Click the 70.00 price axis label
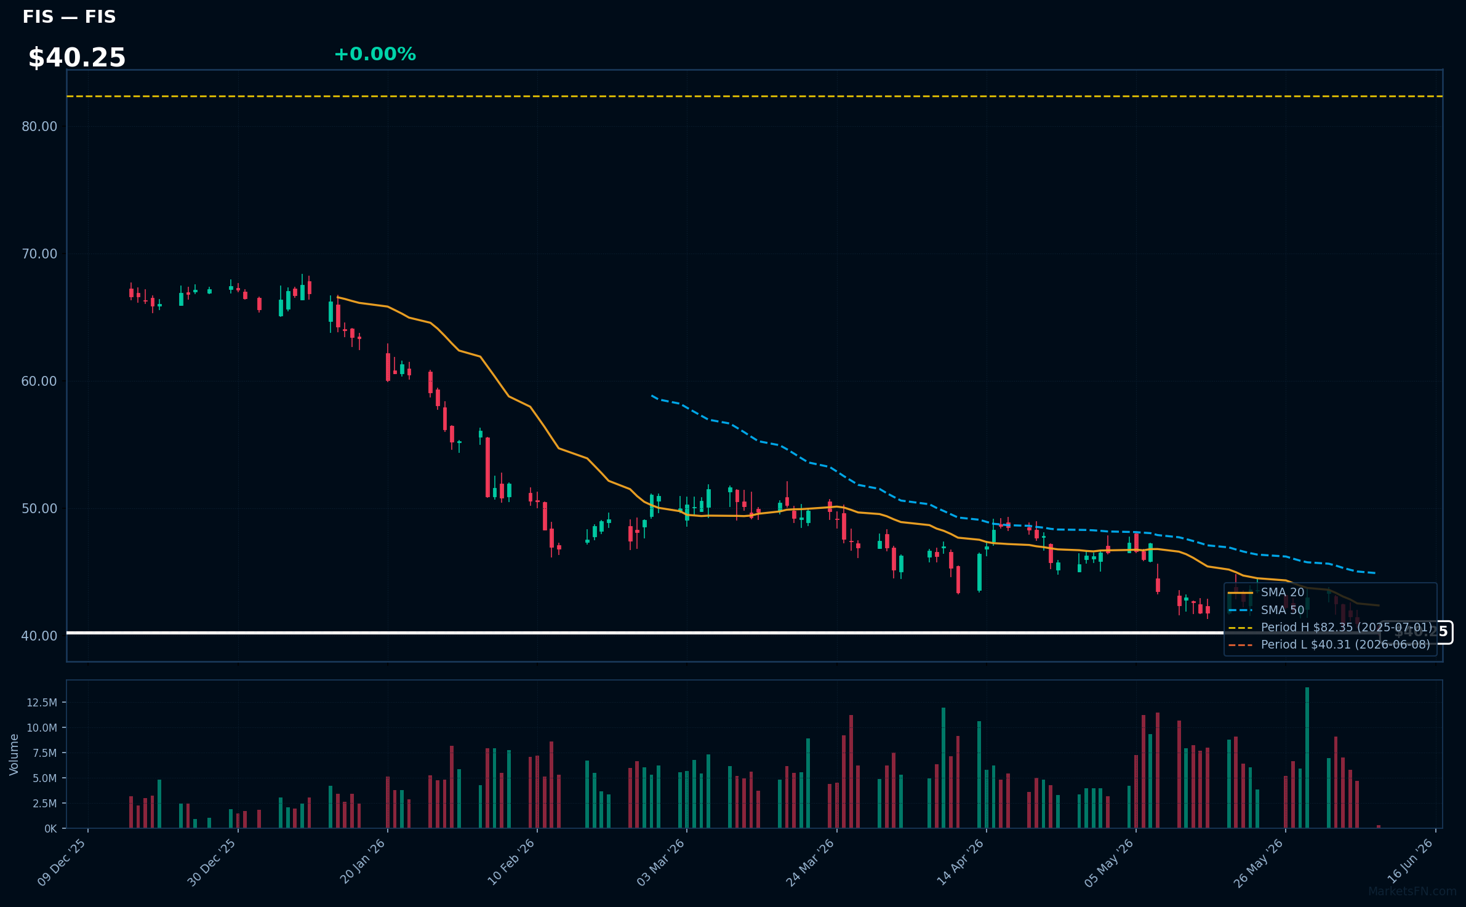 (39, 254)
